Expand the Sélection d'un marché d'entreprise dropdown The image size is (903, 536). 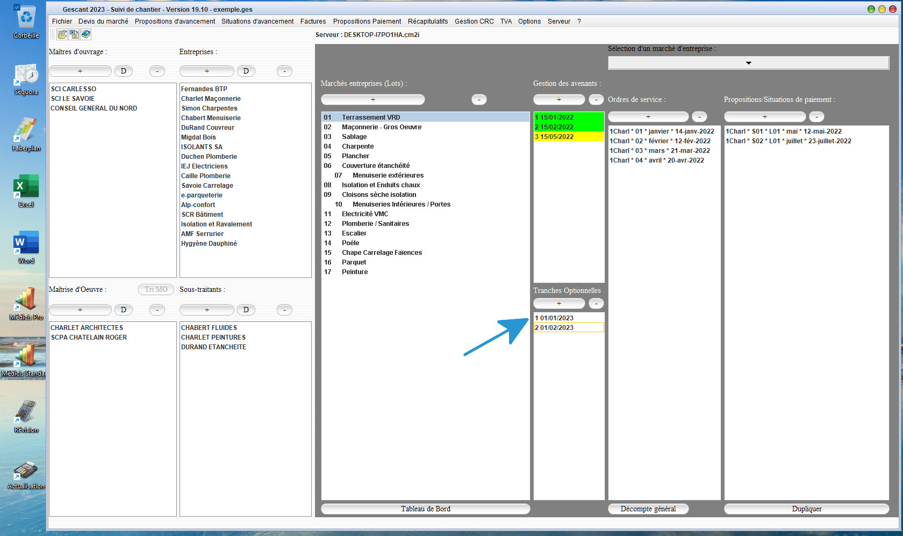[748, 63]
